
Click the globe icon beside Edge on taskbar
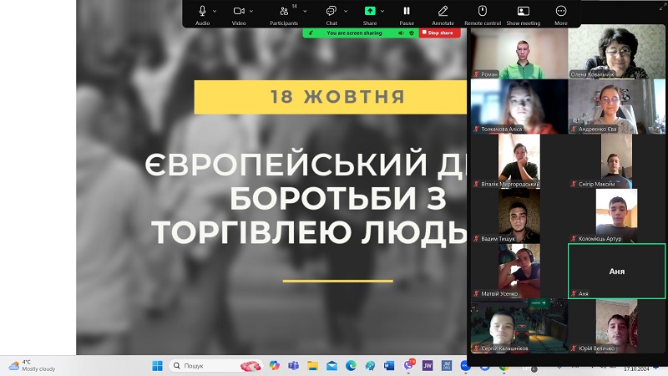(x=370, y=366)
